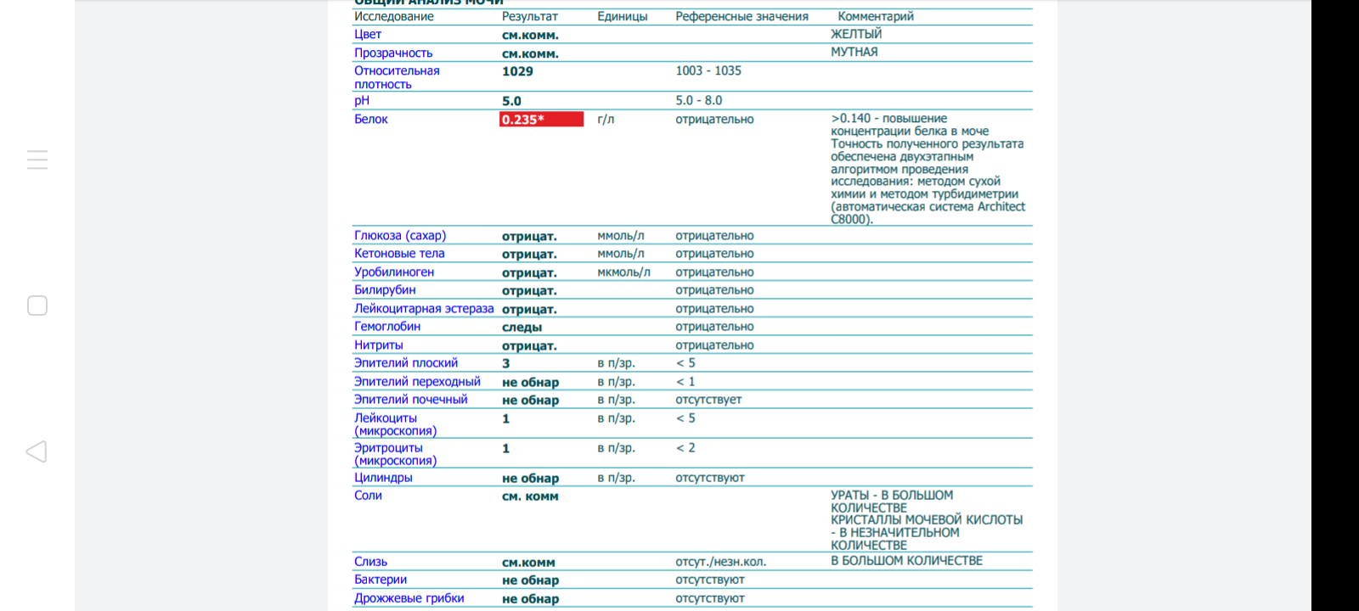
Task: Open the 'Лейкоцитарная эстераза' link
Action: click(424, 309)
